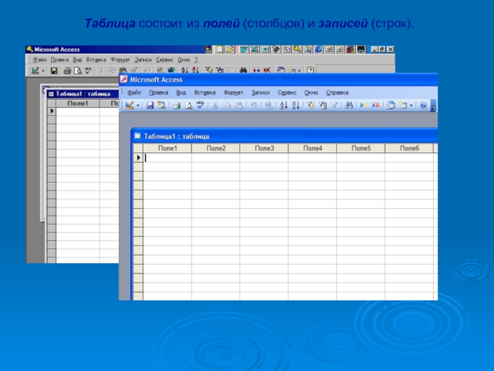
Task: Select the Поле3 column header in the front table
Action: 264,148
